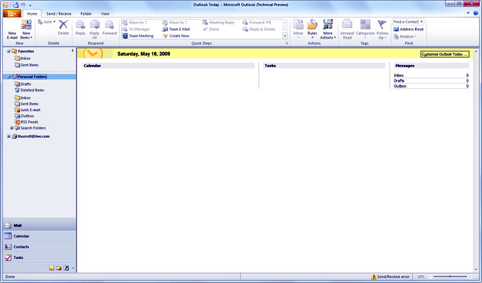Click the Reply & Delete quick step
Viewport: 482px width, 283px height.
[x=259, y=29]
